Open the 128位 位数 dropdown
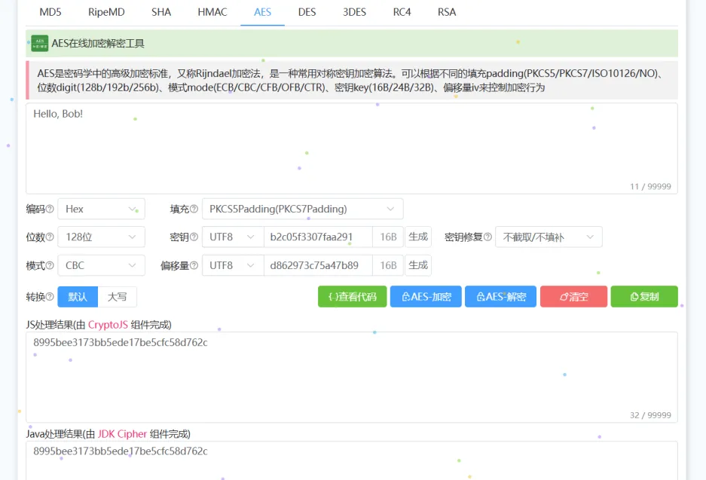 (101, 237)
